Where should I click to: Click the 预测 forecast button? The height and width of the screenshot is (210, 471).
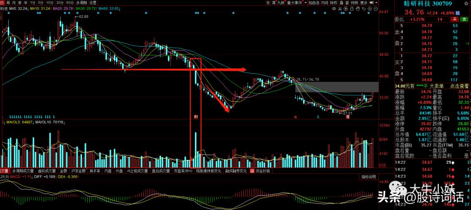(x=355, y=3)
